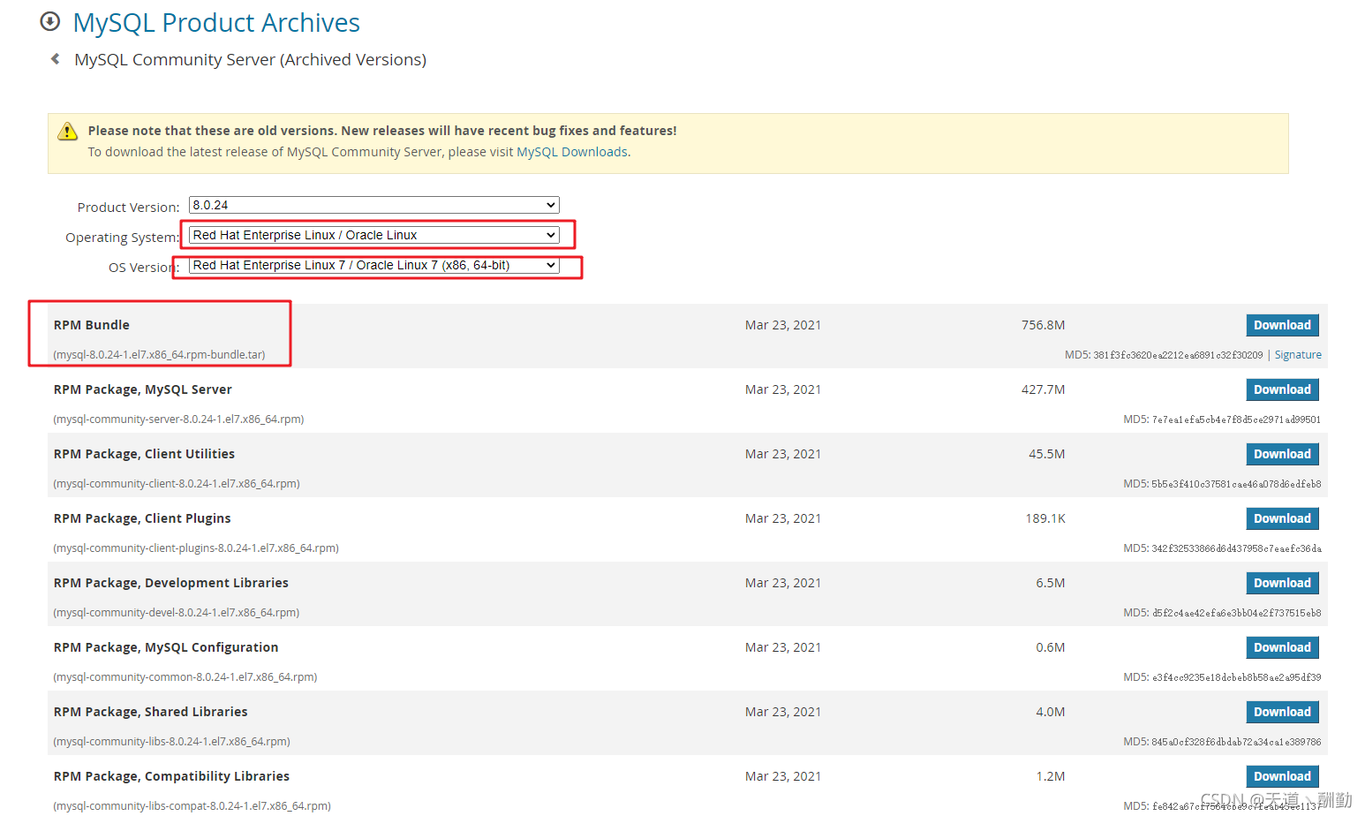Click the Mar 23, 2021 date of Client Plugins
Screen dimensions: 1365x816
782,518
